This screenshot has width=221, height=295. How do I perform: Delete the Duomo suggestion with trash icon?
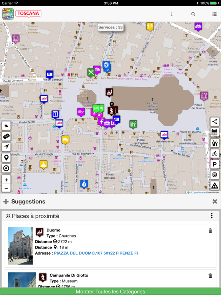click(x=210, y=230)
